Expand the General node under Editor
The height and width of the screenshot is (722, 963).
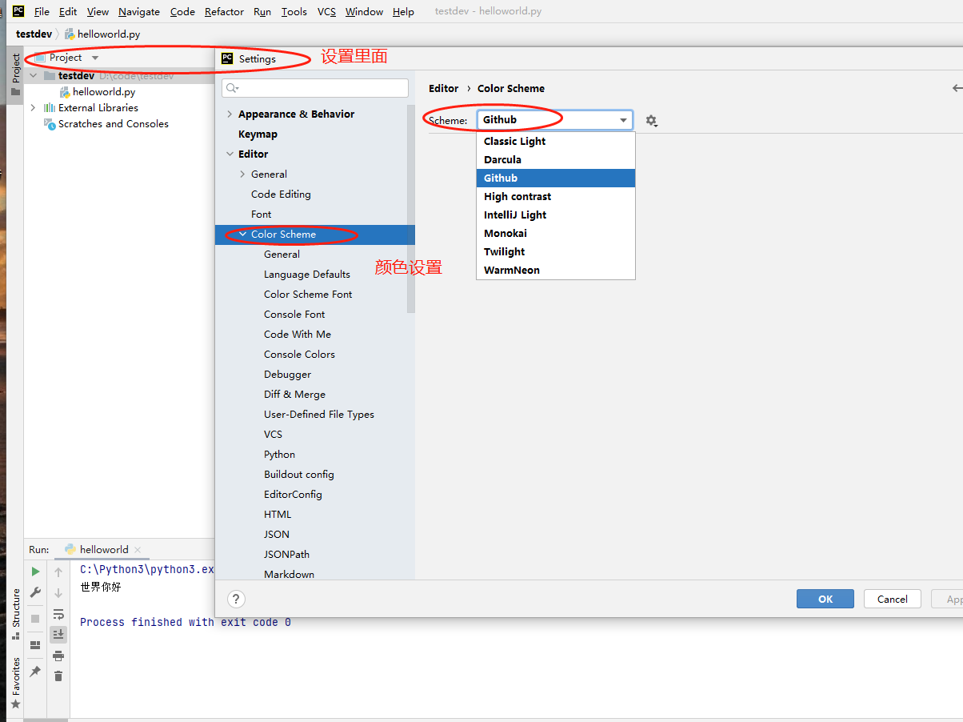point(242,174)
